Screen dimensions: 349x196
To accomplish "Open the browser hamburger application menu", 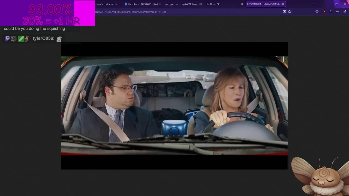I will point(345,12).
